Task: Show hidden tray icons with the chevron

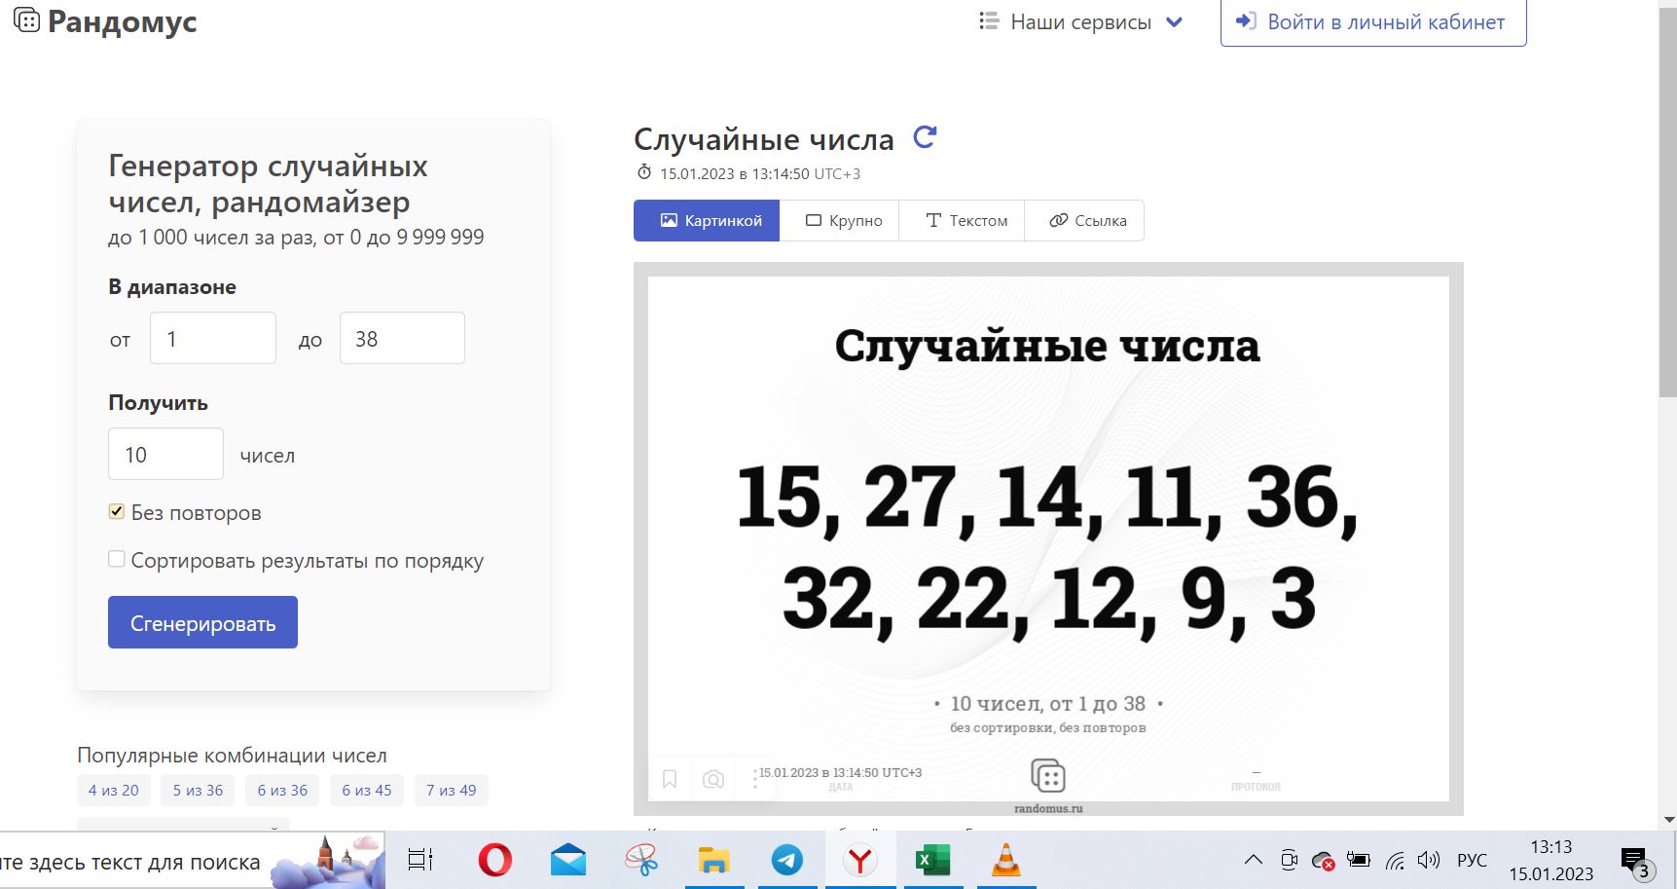Action: [1254, 860]
